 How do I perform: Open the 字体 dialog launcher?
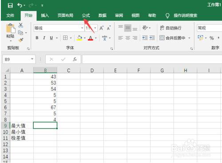[x=111, y=49]
